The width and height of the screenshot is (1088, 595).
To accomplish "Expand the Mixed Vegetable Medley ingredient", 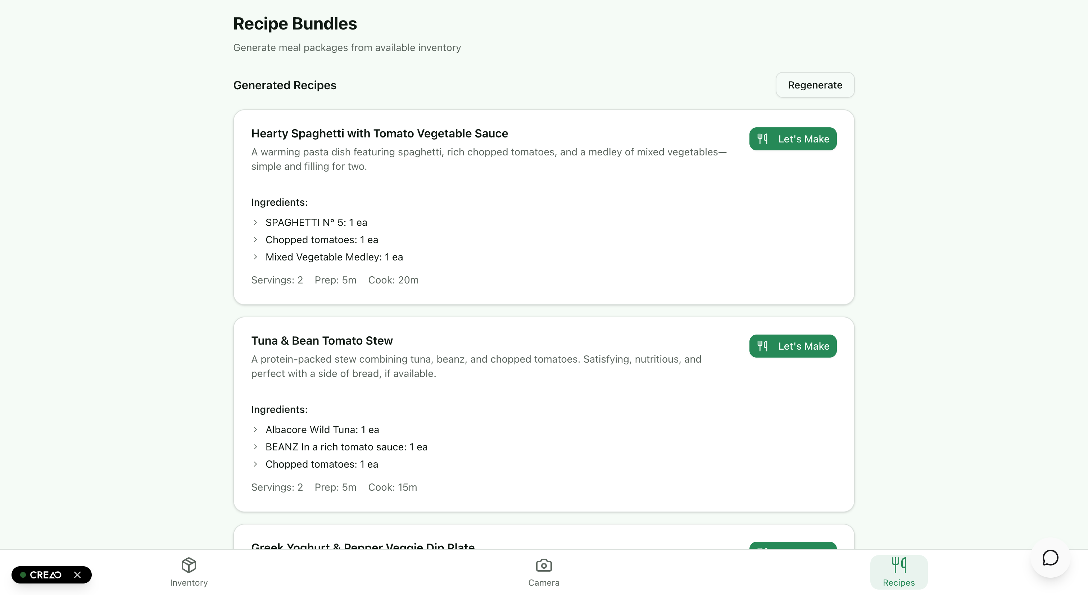I will point(255,257).
